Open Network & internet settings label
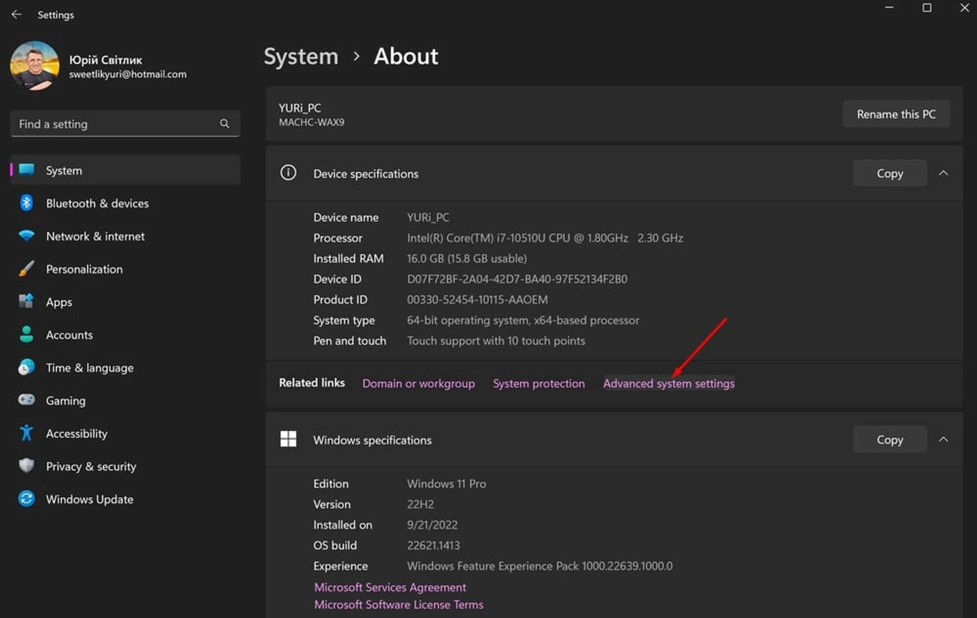 pos(95,237)
